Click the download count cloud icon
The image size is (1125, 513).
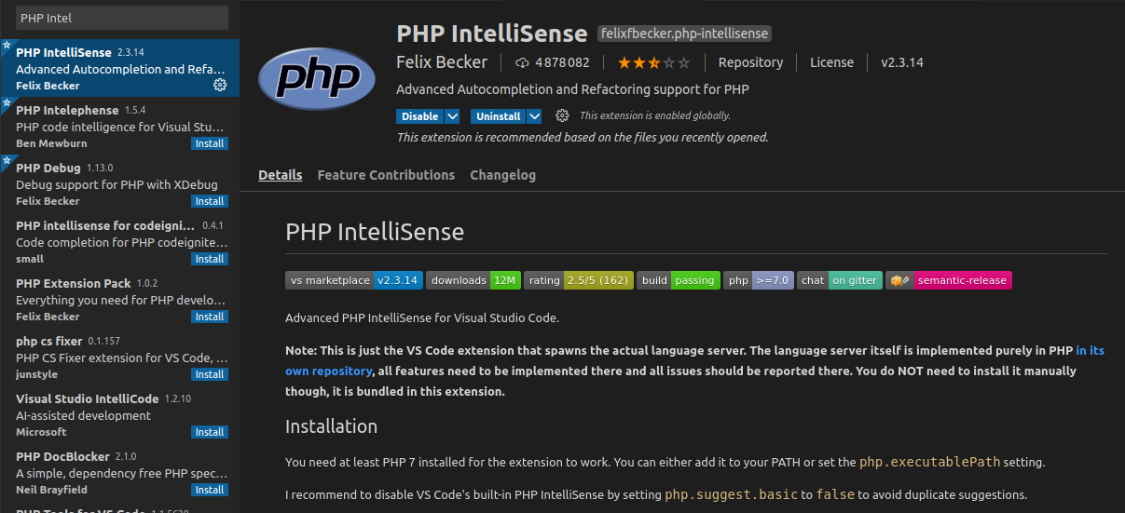point(522,62)
